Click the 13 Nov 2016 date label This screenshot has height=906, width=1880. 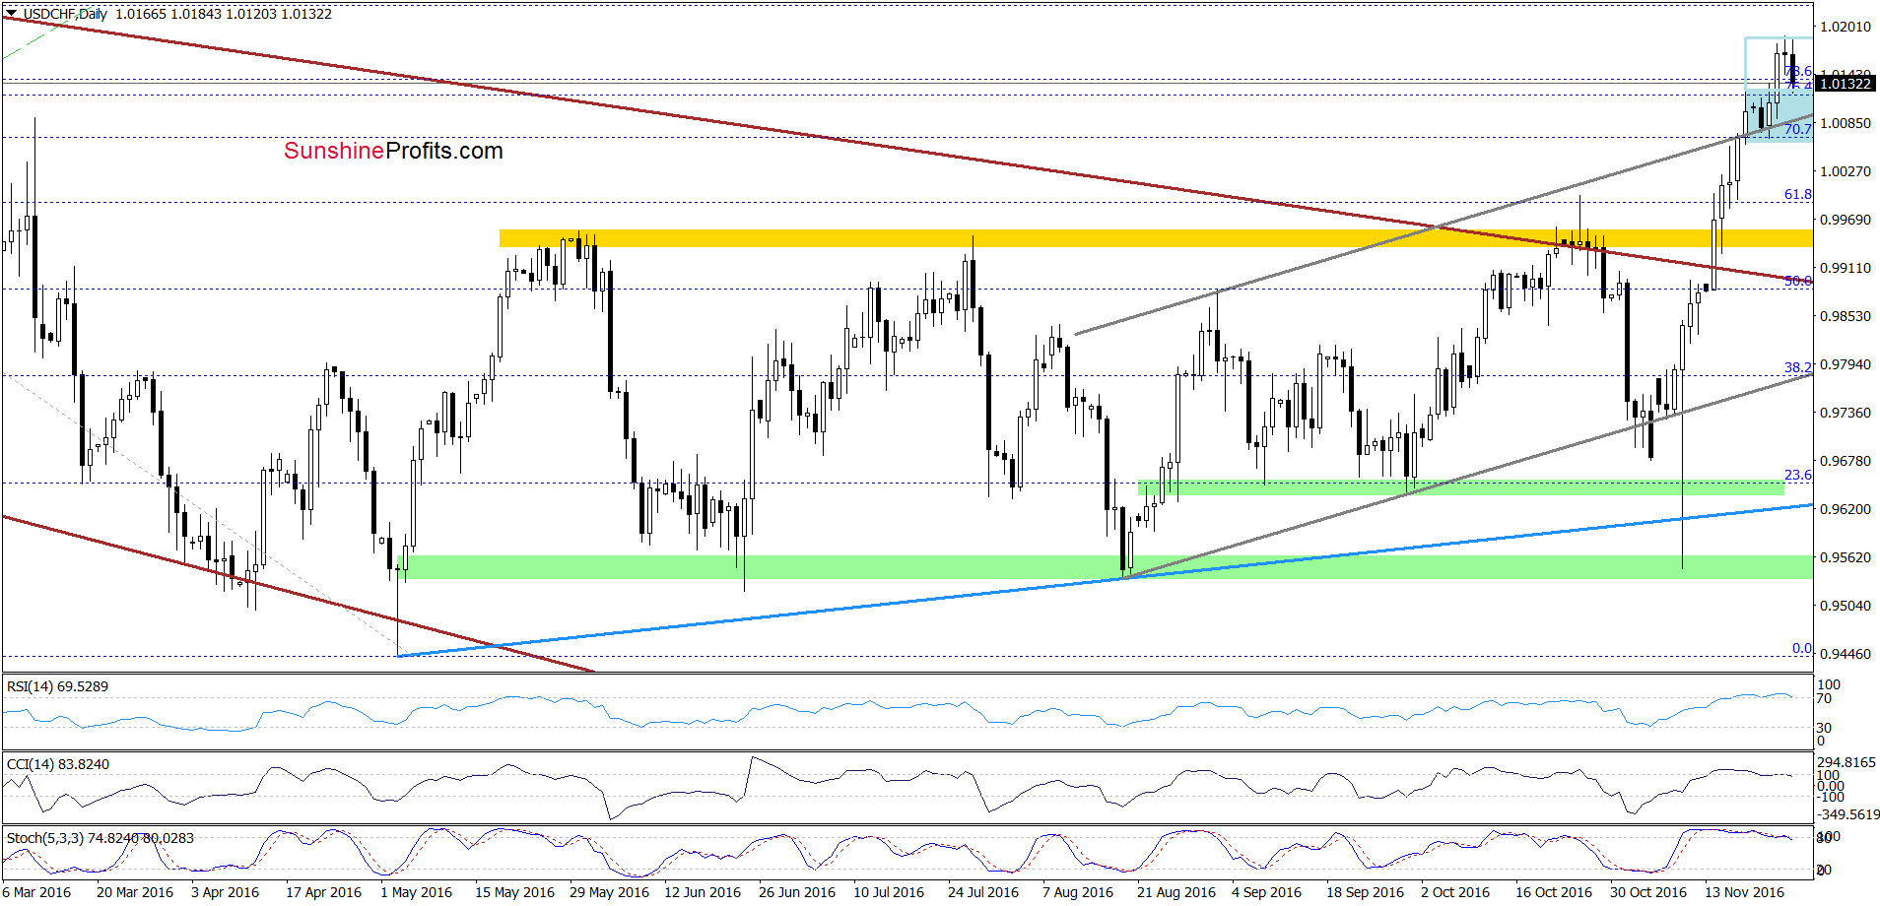pyautogui.click(x=1745, y=892)
